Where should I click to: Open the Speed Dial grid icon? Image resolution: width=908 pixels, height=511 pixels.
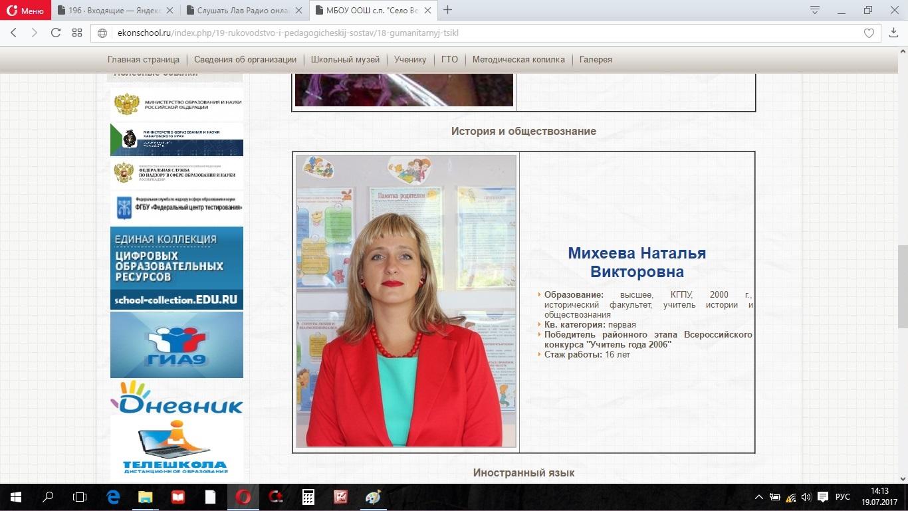click(77, 33)
